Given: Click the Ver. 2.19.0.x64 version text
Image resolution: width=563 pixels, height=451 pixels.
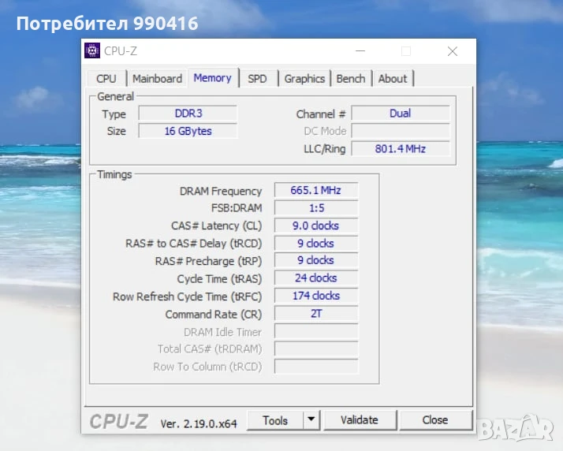Looking at the screenshot, I should point(199,423).
